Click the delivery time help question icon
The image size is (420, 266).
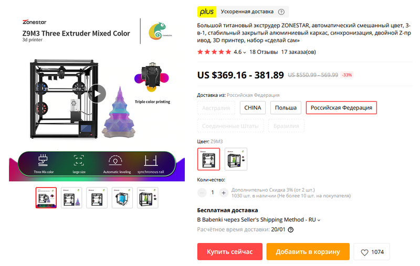[x=290, y=230]
